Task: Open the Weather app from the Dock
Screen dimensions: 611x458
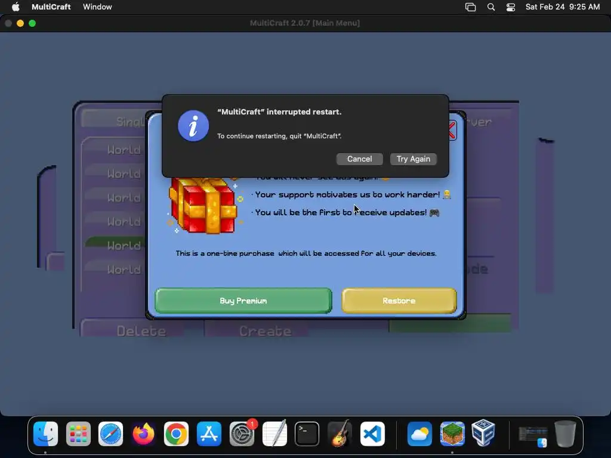Action: point(419,434)
